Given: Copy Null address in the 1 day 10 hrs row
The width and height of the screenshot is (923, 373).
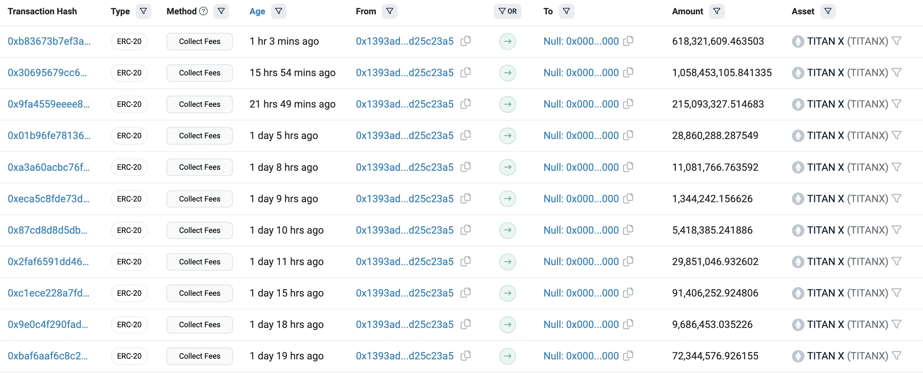Looking at the screenshot, I should point(628,230).
